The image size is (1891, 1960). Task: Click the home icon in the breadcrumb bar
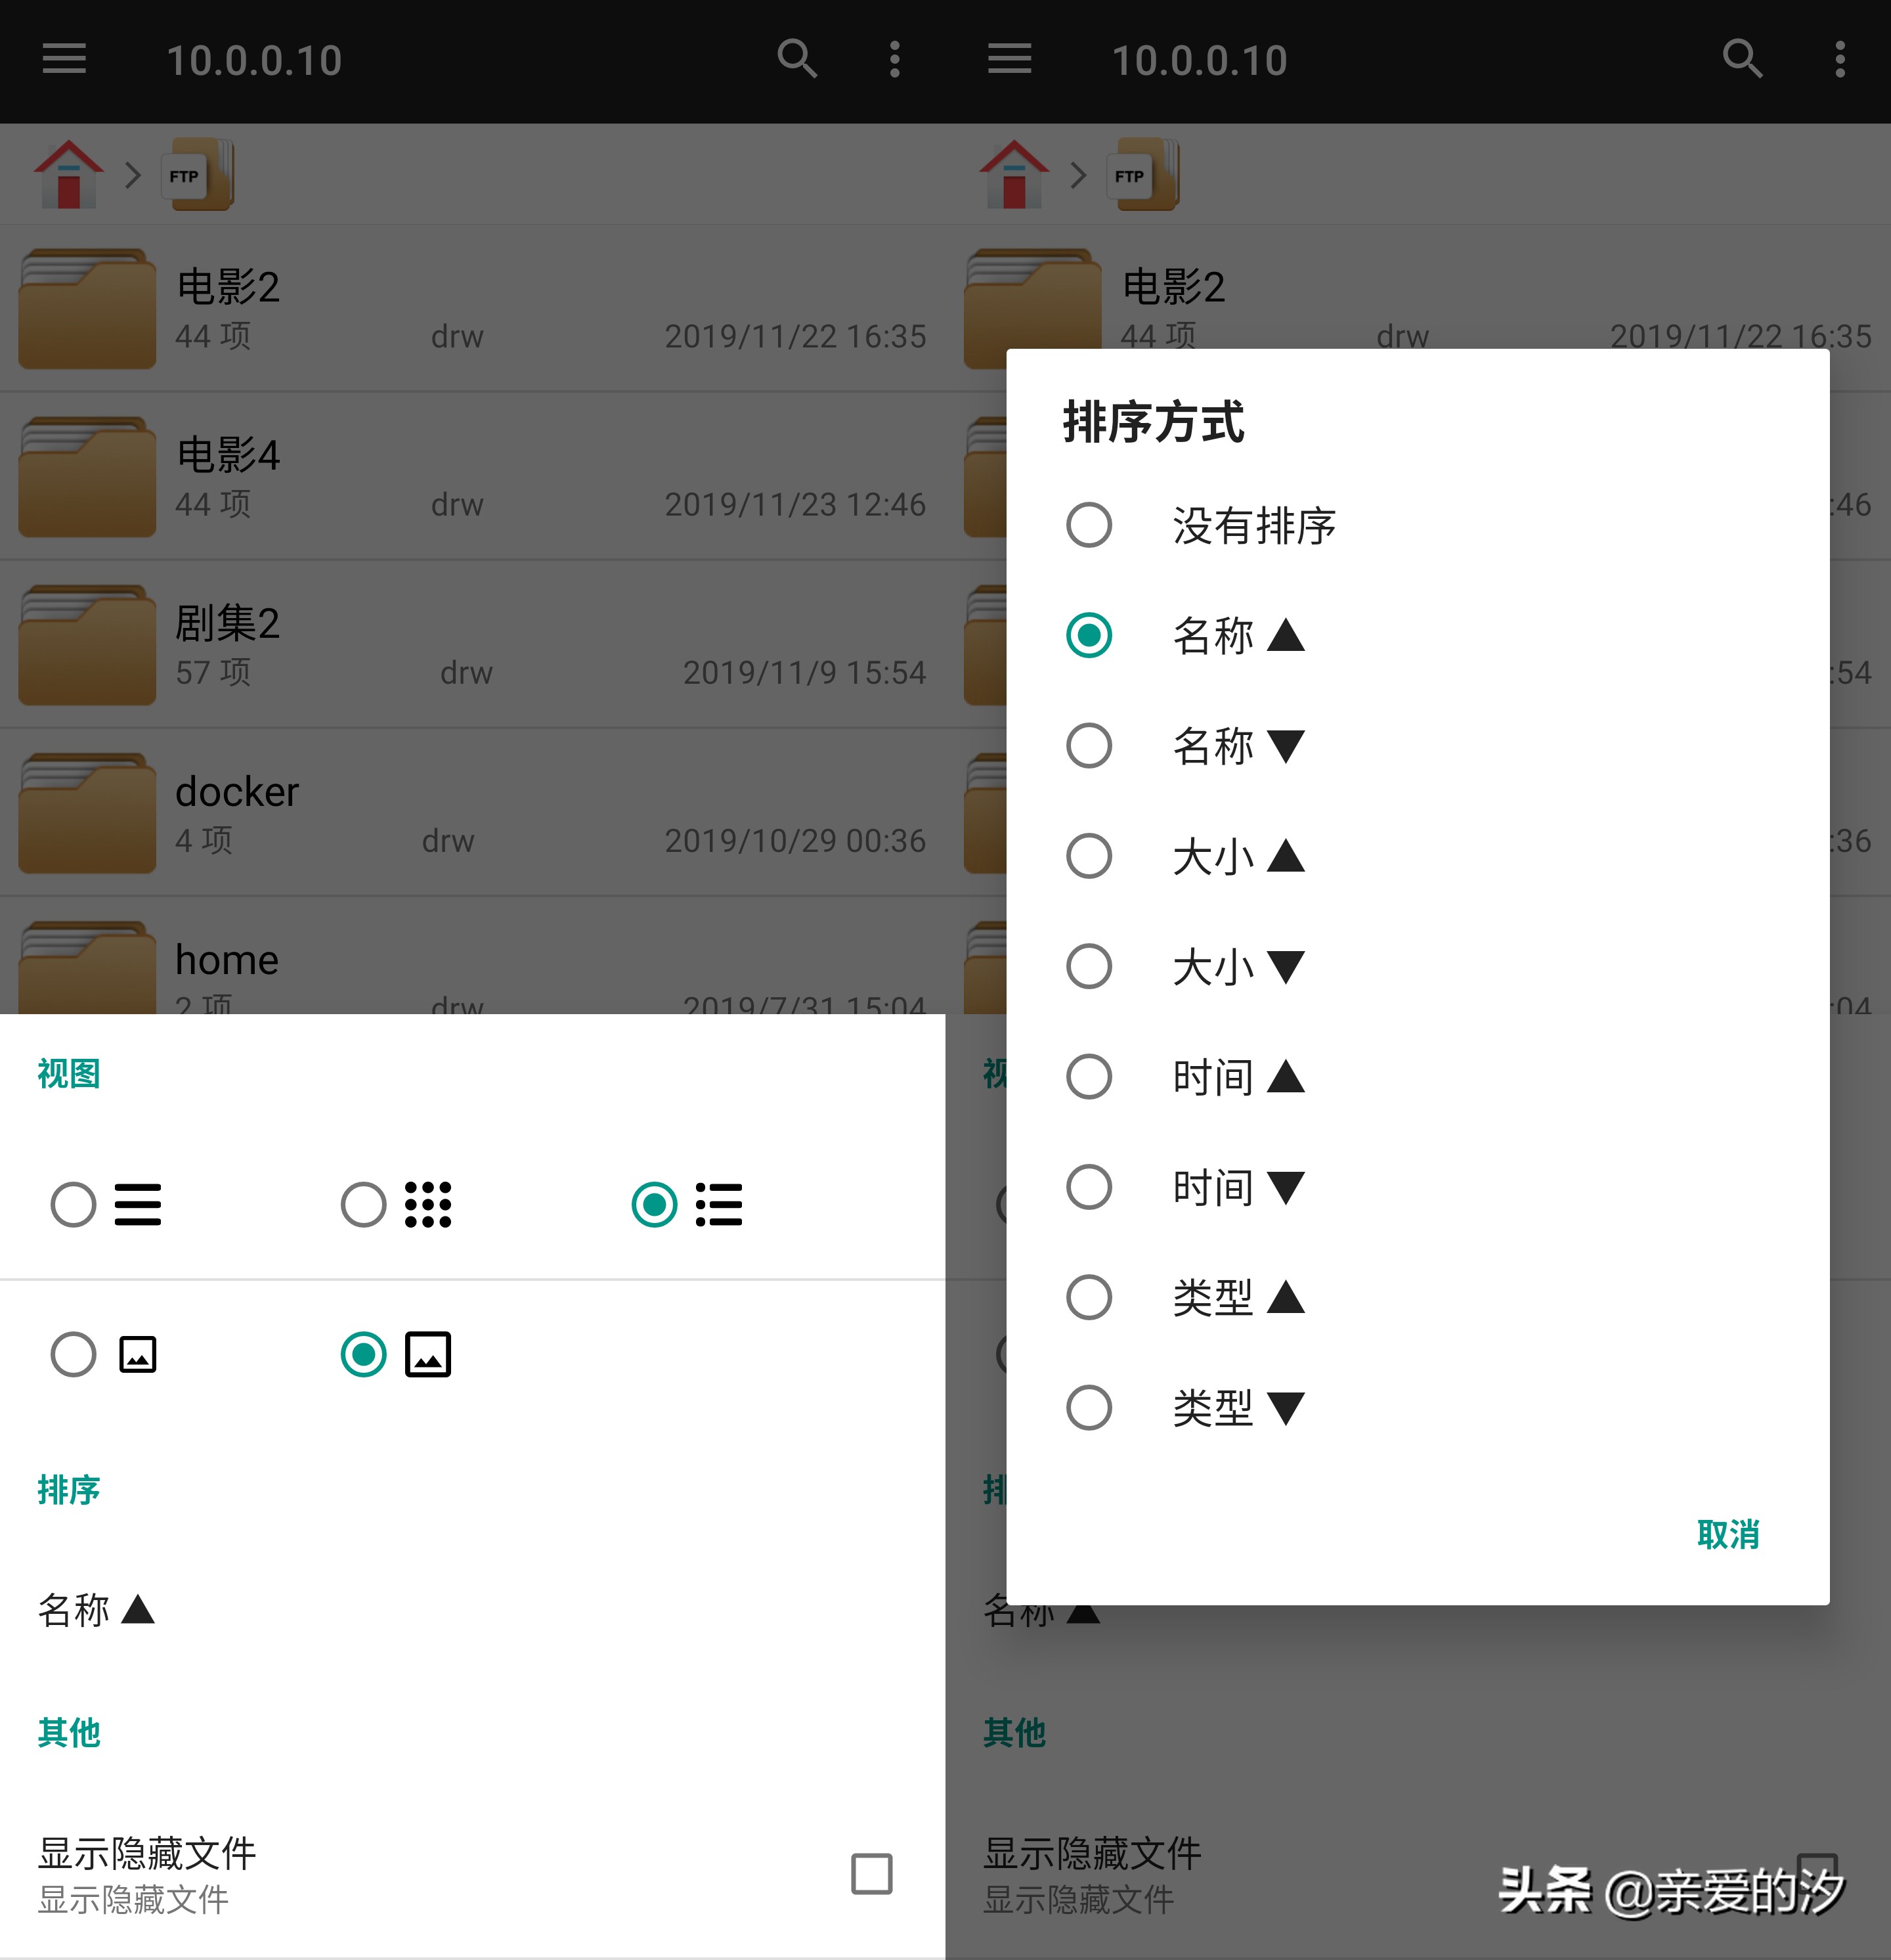pyautogui.click(x=67, y=174)
